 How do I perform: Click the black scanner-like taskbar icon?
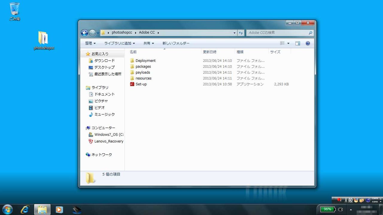click(77, 210)
